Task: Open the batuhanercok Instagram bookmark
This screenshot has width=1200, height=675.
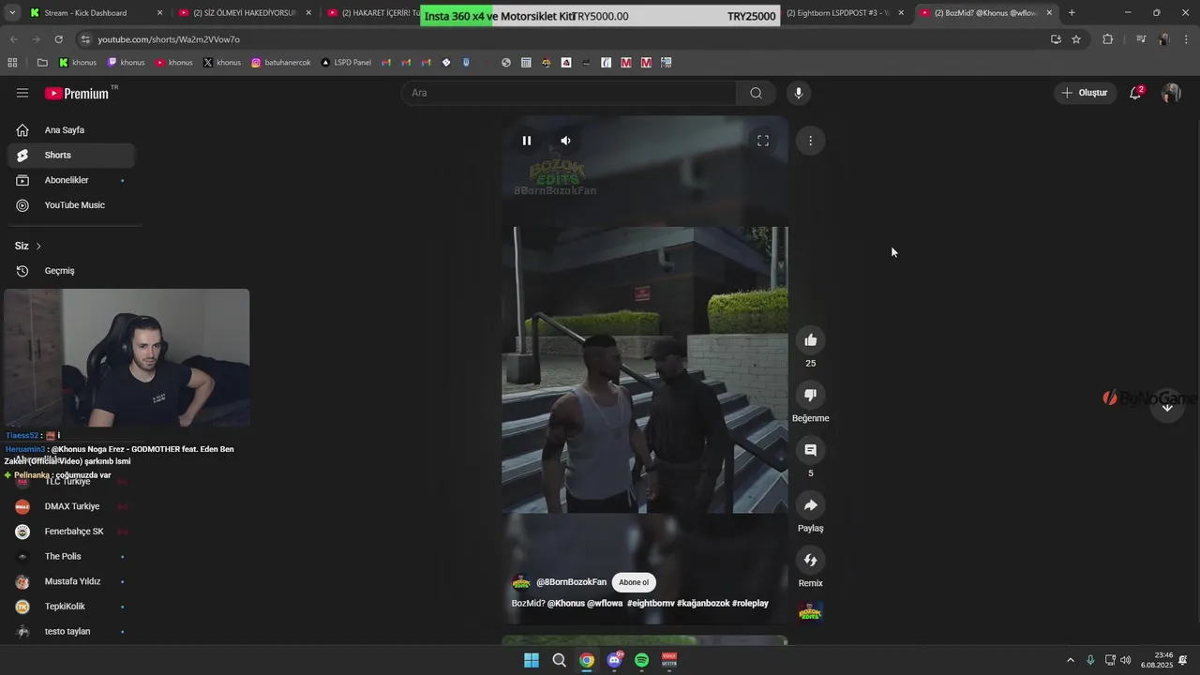Action: tap(280, 63)
